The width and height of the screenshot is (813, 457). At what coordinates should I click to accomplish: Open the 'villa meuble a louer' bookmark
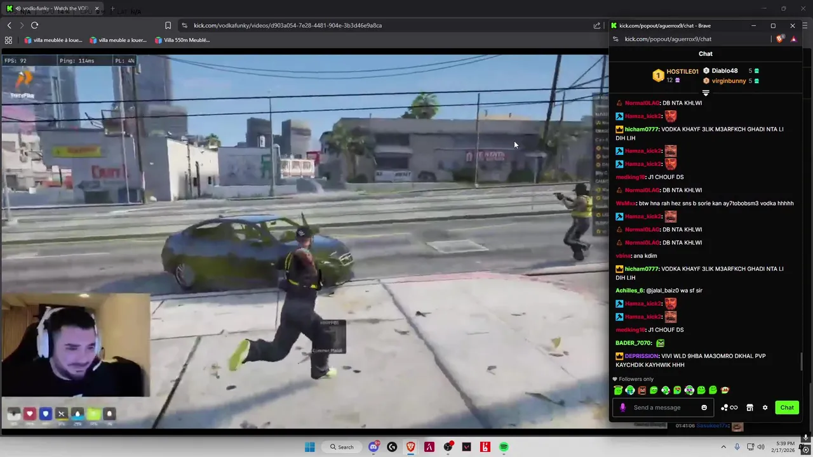coord(118,40)
